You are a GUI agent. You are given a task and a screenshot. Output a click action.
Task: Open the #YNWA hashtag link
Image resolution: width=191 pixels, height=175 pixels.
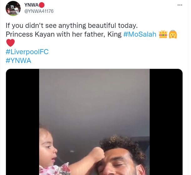[x=18, y=60]
